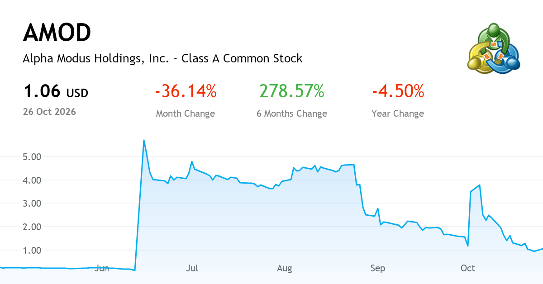Screen dimensions: 543x284
Task: Click the Sep marker on time axis
Action: tap(378, 268)
